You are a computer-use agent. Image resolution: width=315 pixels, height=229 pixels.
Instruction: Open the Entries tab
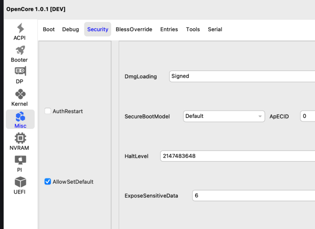[169, 30]
